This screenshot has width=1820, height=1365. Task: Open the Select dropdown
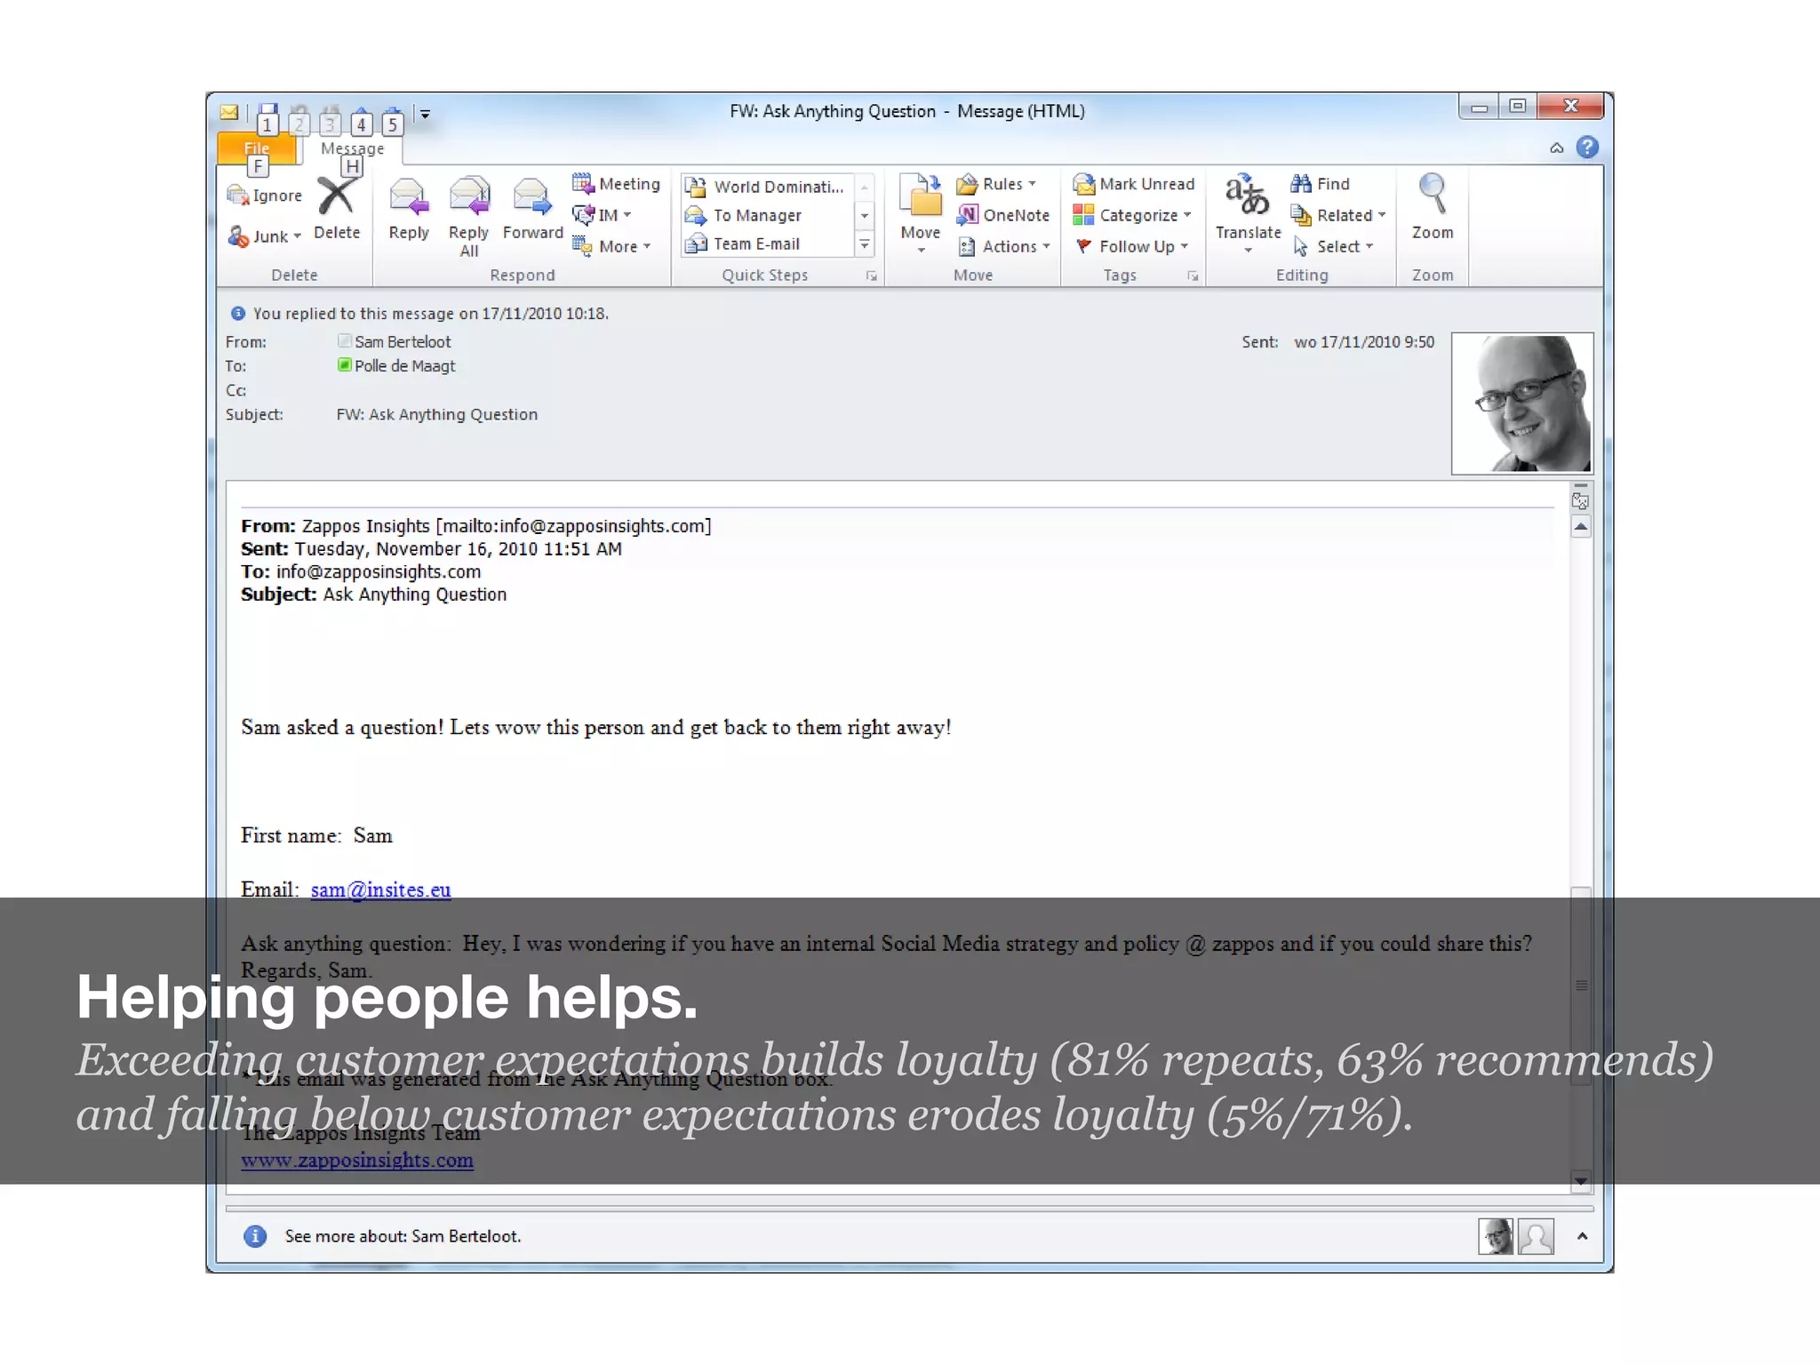pyautogui.click(x=1333, y=246)
